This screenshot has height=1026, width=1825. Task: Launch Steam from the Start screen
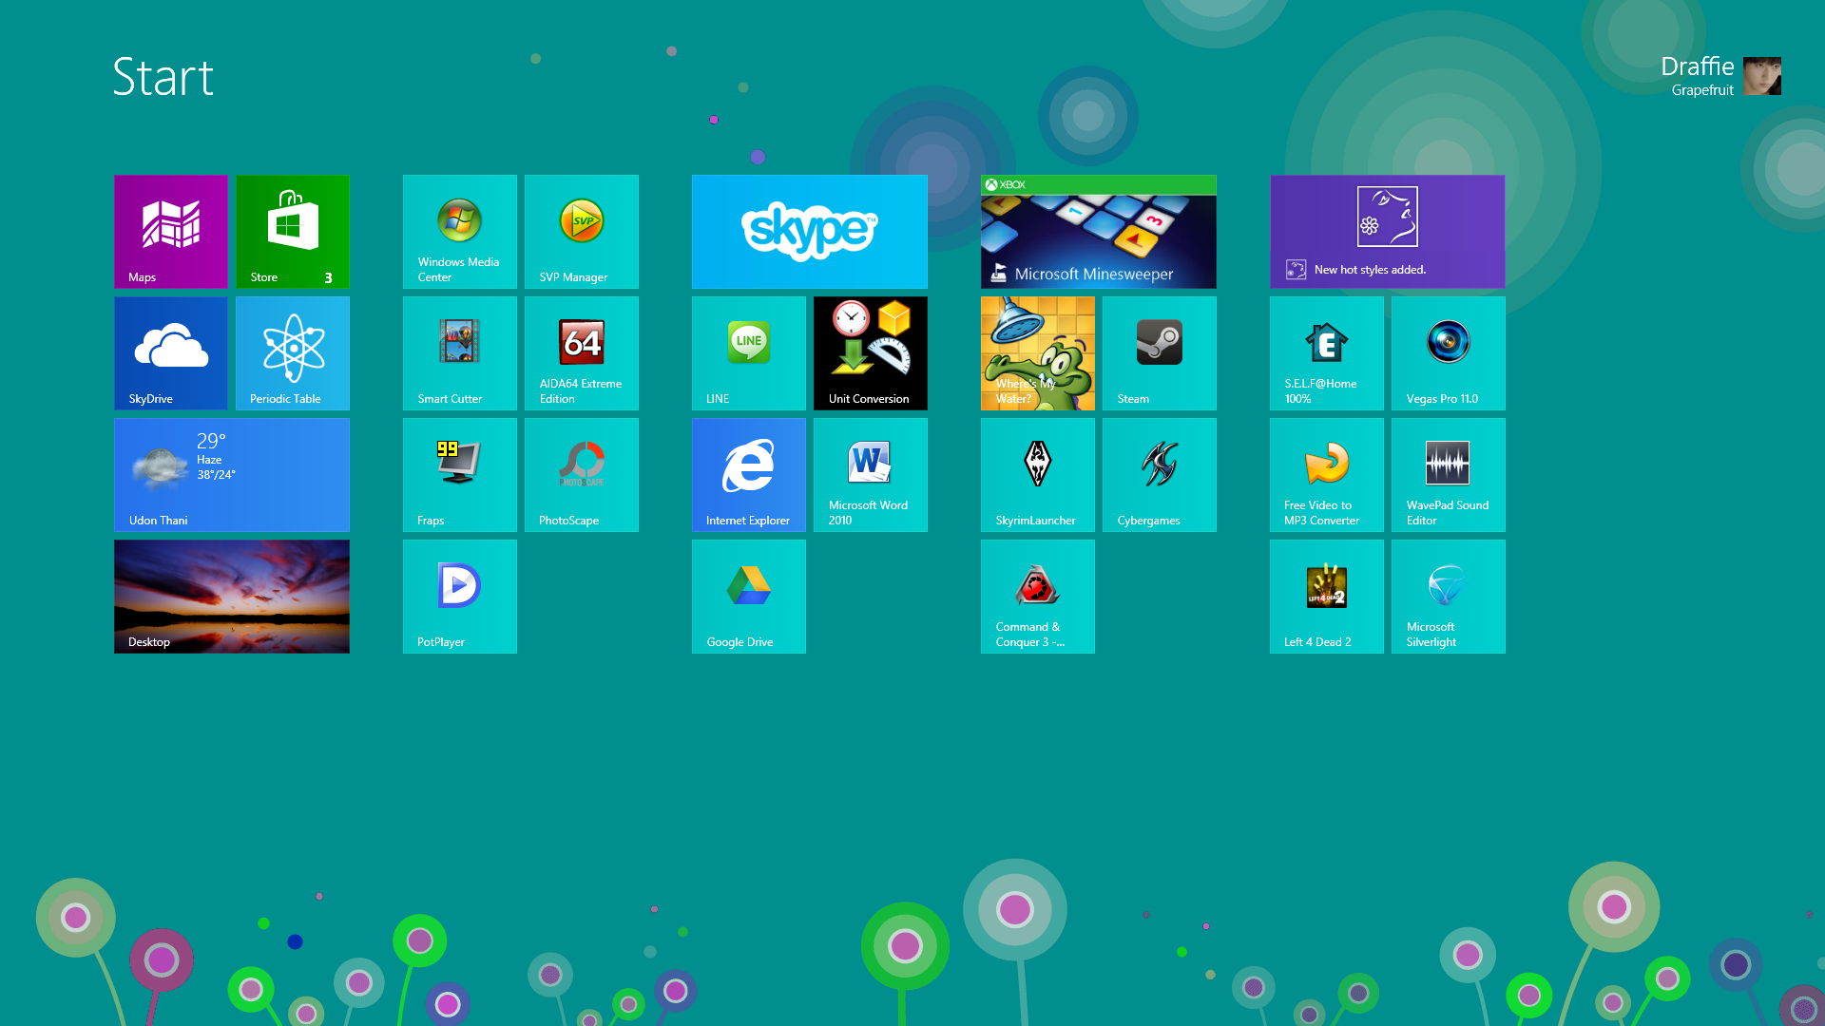[1160, 352]
